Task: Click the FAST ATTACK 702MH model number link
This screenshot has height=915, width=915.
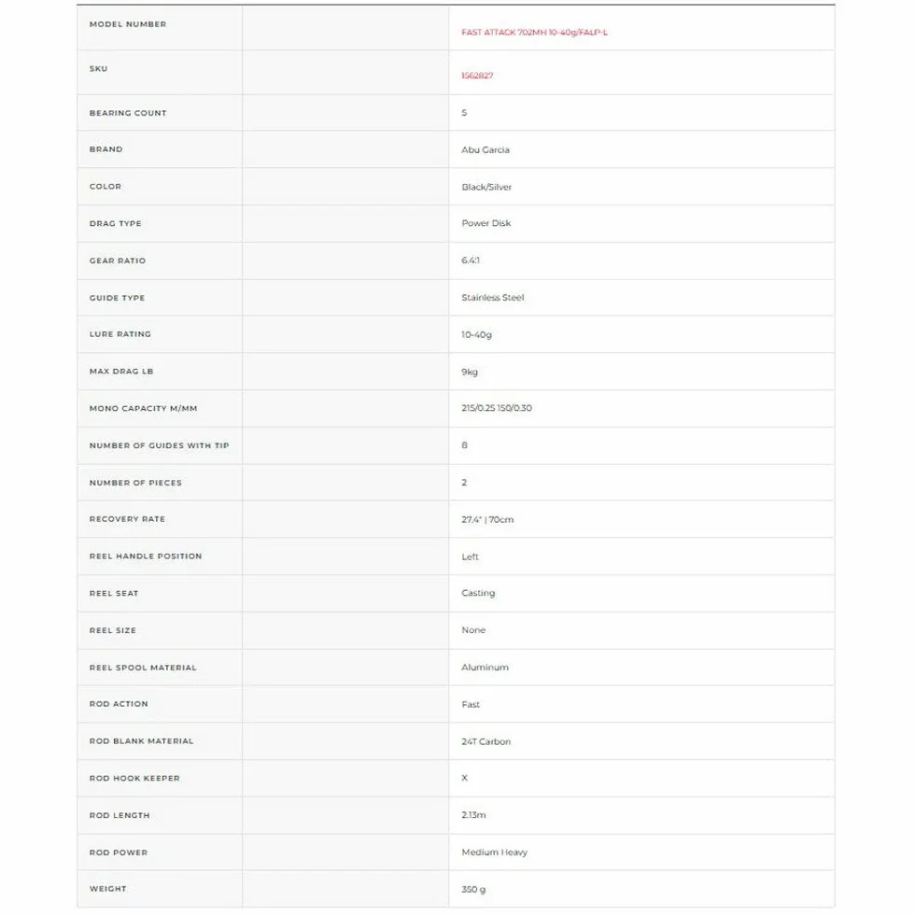Action: coord(534,32)
